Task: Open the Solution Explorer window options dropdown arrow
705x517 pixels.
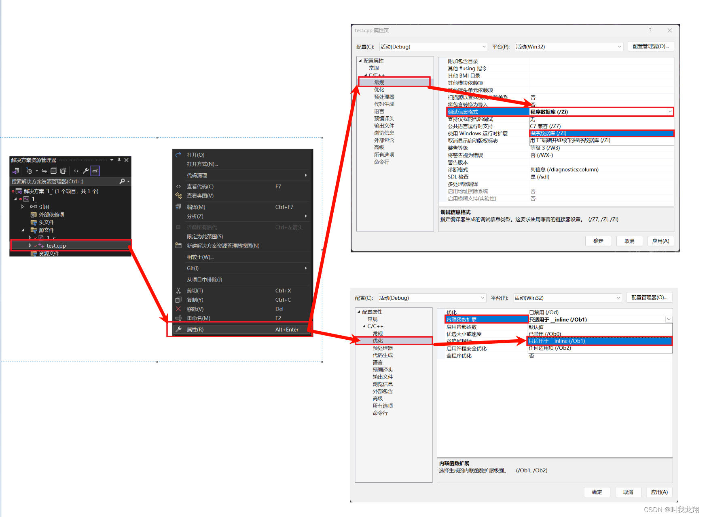Action: pyautogui.click(x=112, y=160)
